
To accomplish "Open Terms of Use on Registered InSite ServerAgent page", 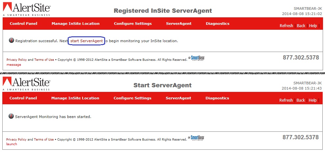I will tap(44, 59).
